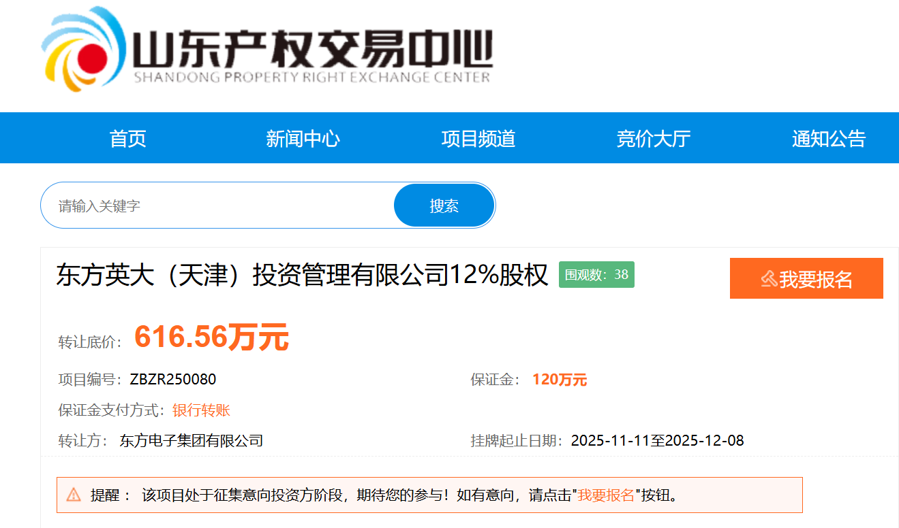Open the 通知公告 announcements page

tap(828, 139)
